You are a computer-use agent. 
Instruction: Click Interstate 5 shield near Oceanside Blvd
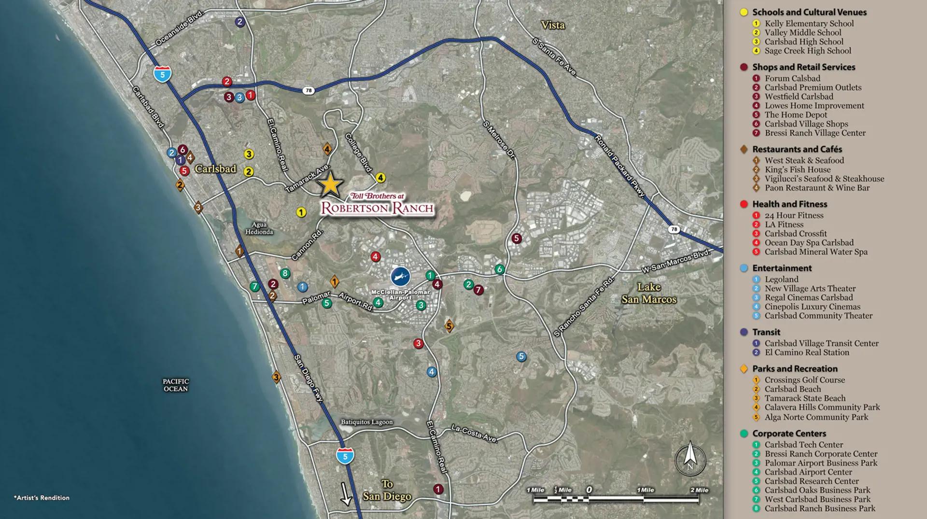tap(163, 74)
